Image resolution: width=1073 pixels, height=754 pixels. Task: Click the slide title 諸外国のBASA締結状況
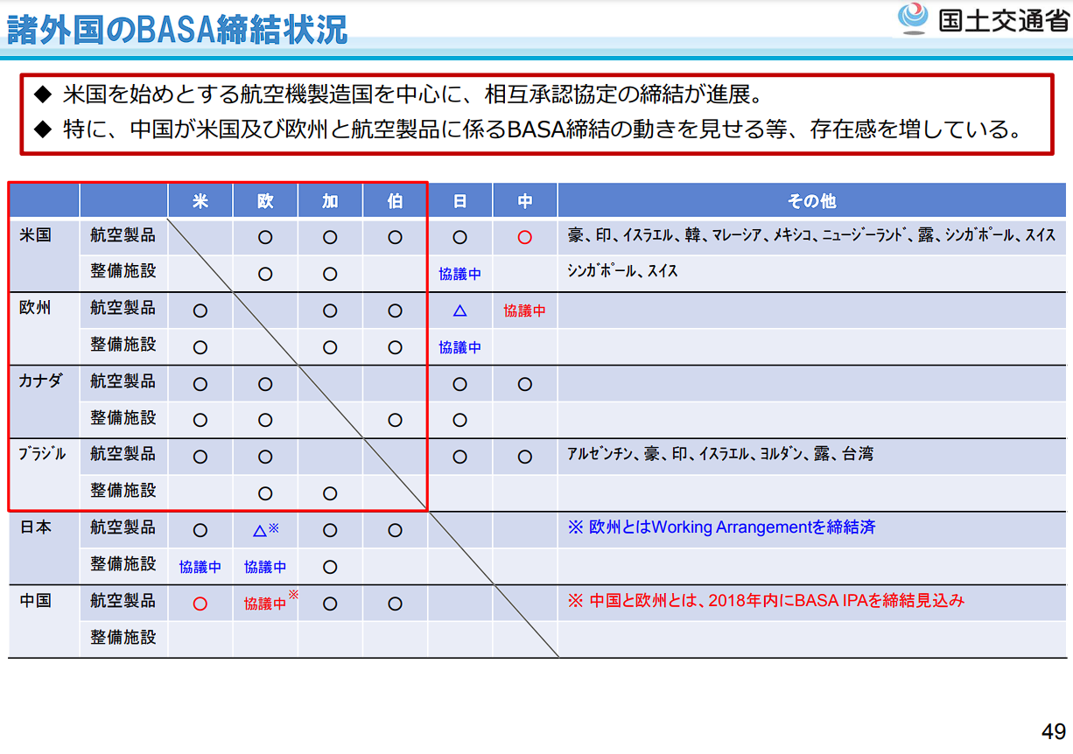[x=178, y=29]
